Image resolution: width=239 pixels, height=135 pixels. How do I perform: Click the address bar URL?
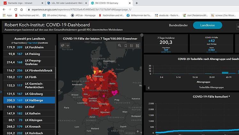[x=81, y=10]
